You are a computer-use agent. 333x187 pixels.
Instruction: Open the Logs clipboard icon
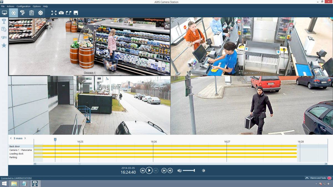point(32,13)
